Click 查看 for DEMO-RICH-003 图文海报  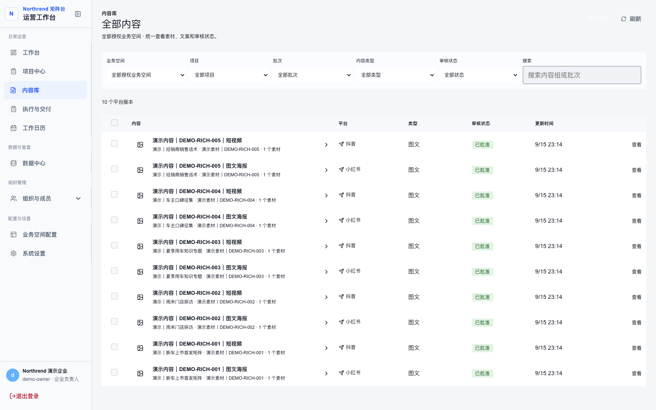pos(636,272)
